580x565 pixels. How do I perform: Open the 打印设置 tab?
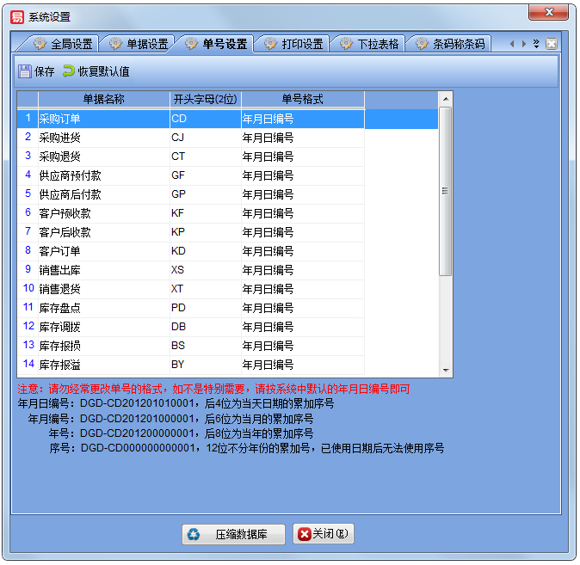[293, 44]
